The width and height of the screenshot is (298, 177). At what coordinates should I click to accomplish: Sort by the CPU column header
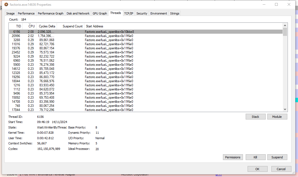pyautogui.click(x=30, y=26)
